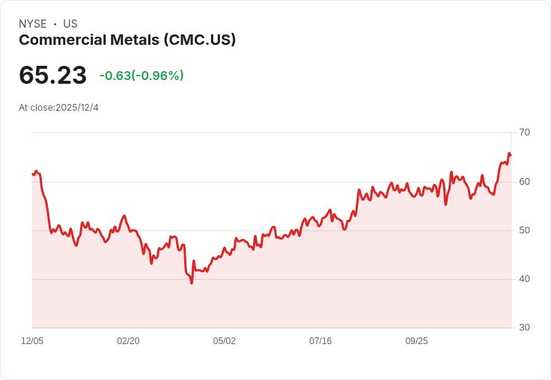Select the 12/05 date on the x-axis
Viewport: 551px width, 380px height.
tap(32, 341)
